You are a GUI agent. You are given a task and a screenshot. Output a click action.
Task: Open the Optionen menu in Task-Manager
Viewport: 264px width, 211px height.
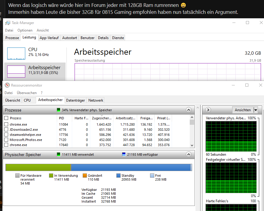coord(25,30)
